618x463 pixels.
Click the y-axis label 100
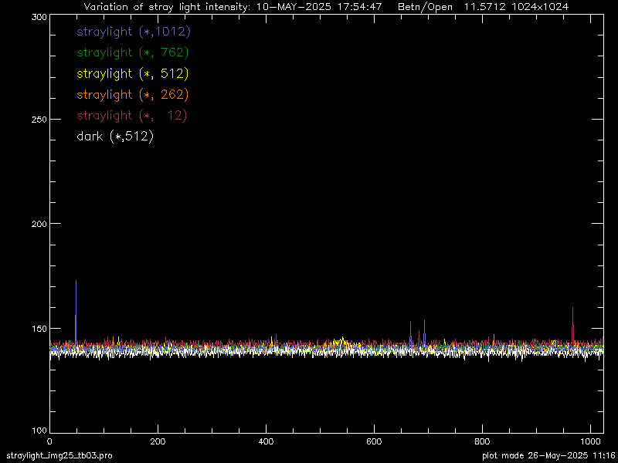click(39, 431)
